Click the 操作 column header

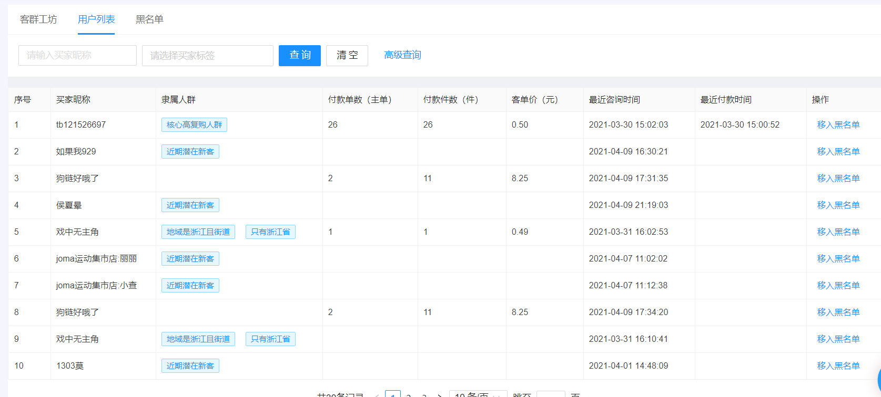coord(821,100)
